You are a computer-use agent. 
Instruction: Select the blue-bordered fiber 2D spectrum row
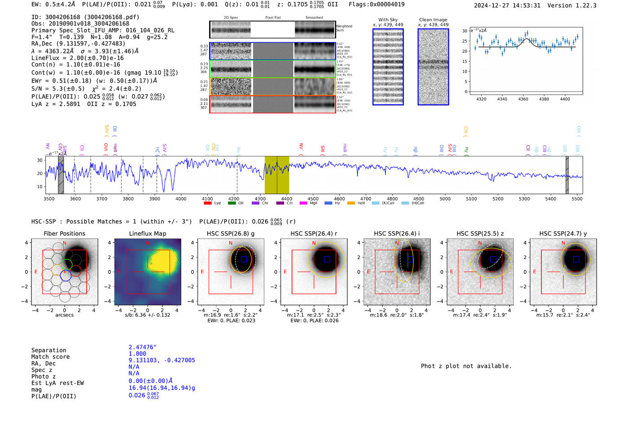(273, 51)
